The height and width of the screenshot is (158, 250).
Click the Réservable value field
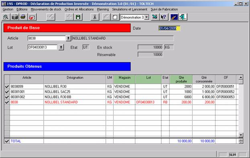click(150, 55)
